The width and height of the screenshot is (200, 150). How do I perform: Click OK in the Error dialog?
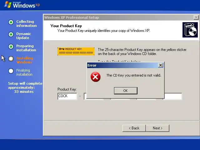126,91
